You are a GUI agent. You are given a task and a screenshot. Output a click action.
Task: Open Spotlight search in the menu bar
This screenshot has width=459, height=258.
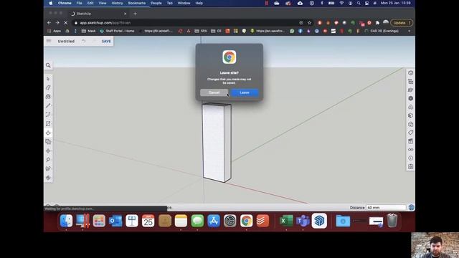click(359, 3)
